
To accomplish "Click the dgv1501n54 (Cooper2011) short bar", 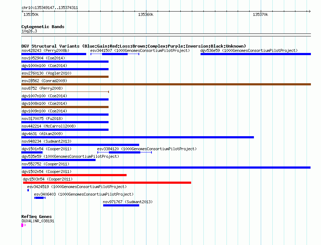I will point(32,152).
